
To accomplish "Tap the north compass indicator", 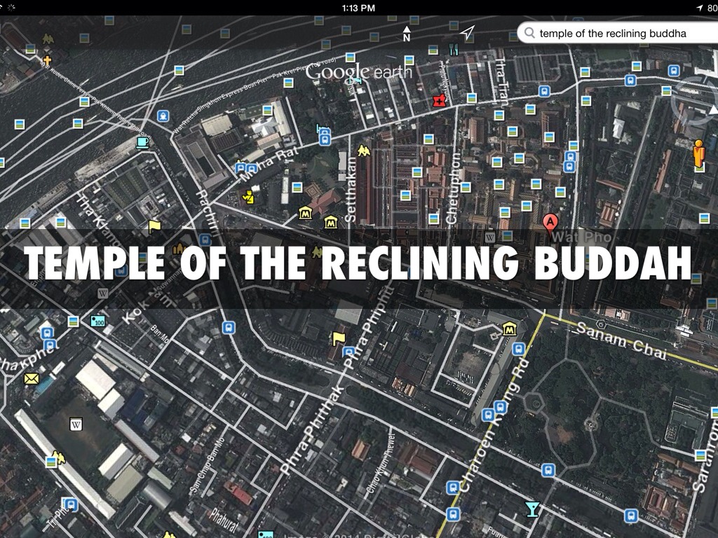I will coord(407,33).
